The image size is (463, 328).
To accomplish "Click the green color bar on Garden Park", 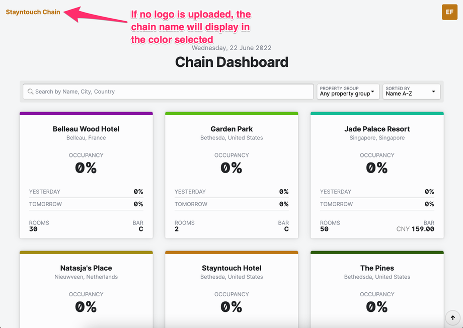I will pos(232,114).
